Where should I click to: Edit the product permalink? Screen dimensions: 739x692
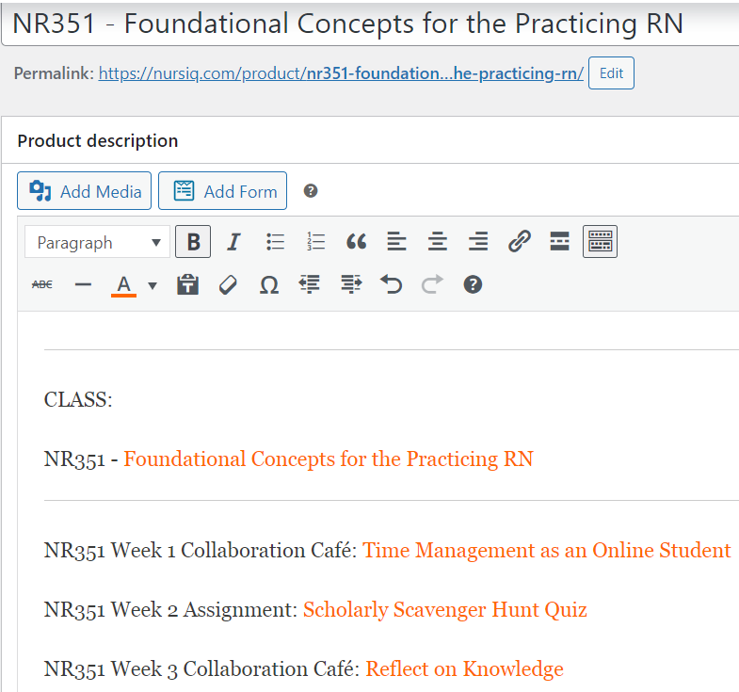pyautogui.click(x=611, y=73)
